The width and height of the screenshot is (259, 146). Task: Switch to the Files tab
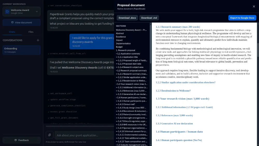point(31,32)
